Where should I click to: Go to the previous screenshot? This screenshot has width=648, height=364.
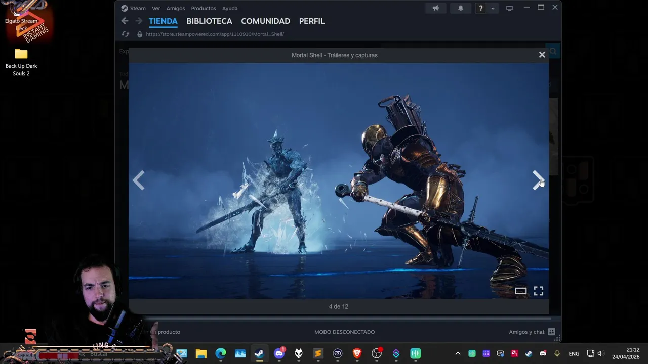pos(138,180)
